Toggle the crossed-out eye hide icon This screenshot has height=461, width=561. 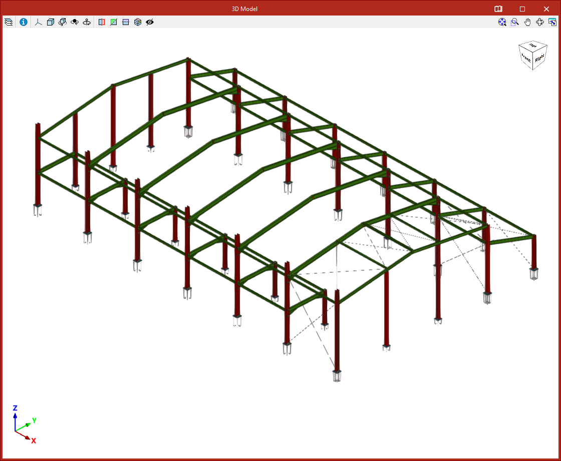pos(150,22)
